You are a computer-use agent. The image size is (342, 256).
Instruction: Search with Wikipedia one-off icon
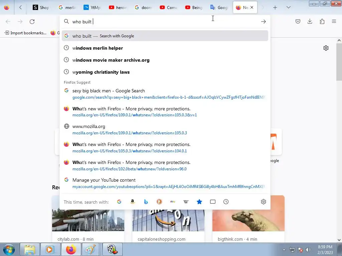click(186, 202)
